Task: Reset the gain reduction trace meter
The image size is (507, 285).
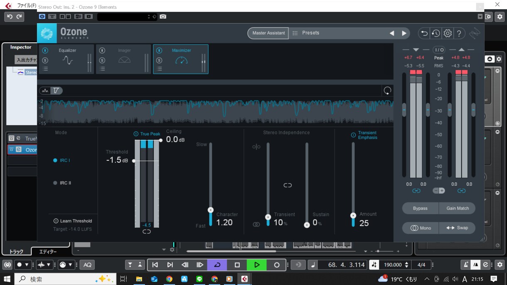Action: [x=387, y=91]
